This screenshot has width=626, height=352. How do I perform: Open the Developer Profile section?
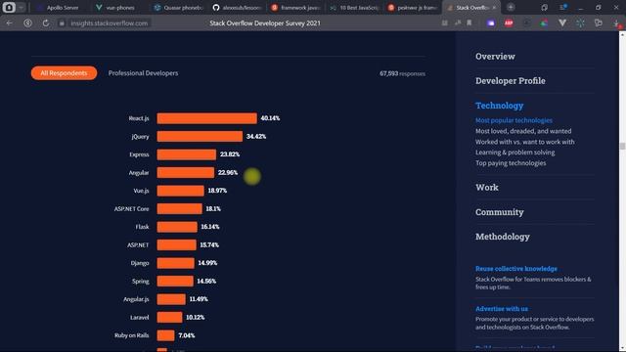(x=511, y=80)
